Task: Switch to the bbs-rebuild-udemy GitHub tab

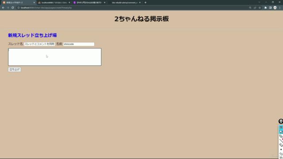Action: click(125, 3)
